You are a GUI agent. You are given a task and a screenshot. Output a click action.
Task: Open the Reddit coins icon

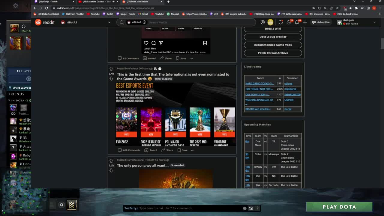tap(270, 22)
